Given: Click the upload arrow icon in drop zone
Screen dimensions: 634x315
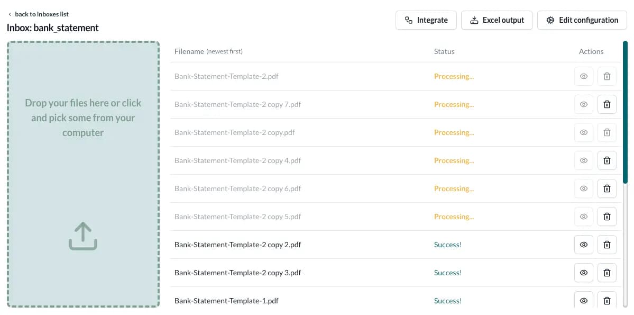Looking at the screenshot, I should (x=82, y=236).
